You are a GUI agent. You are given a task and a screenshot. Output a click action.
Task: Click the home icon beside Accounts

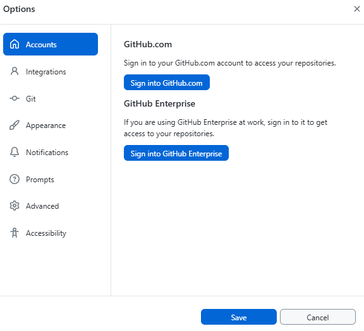(x=15, y=44)
